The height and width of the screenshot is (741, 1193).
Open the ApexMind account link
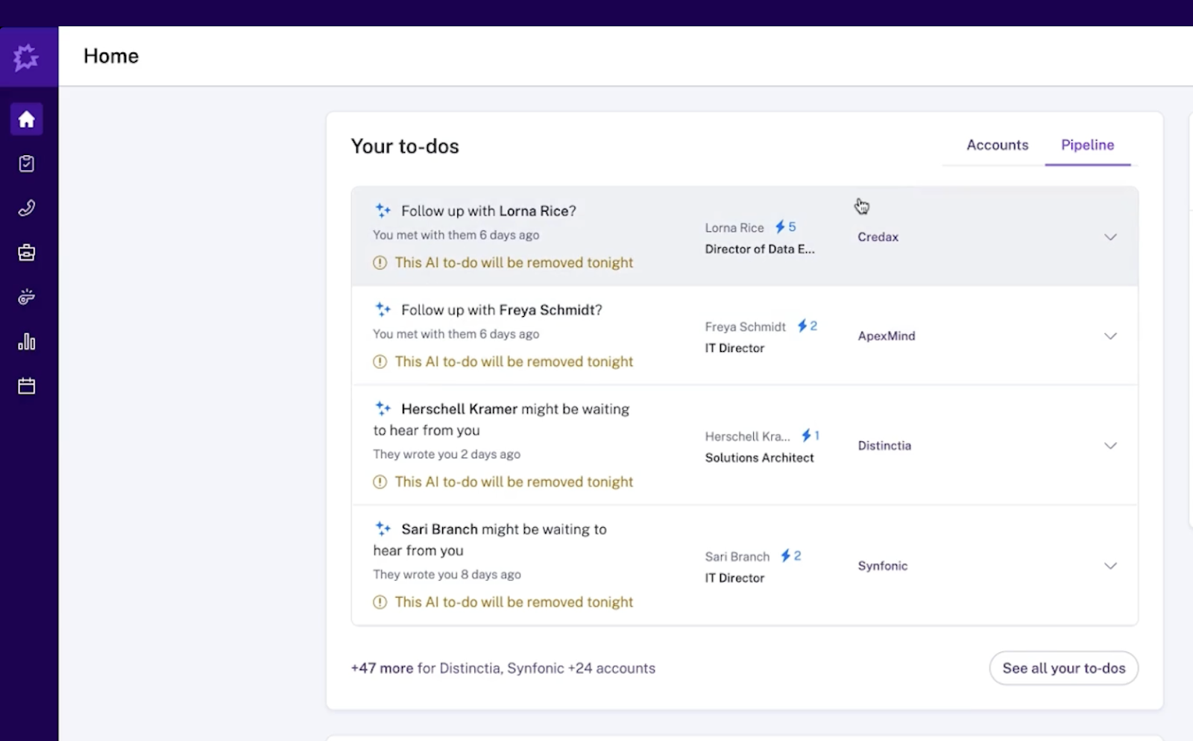(886, 336)
